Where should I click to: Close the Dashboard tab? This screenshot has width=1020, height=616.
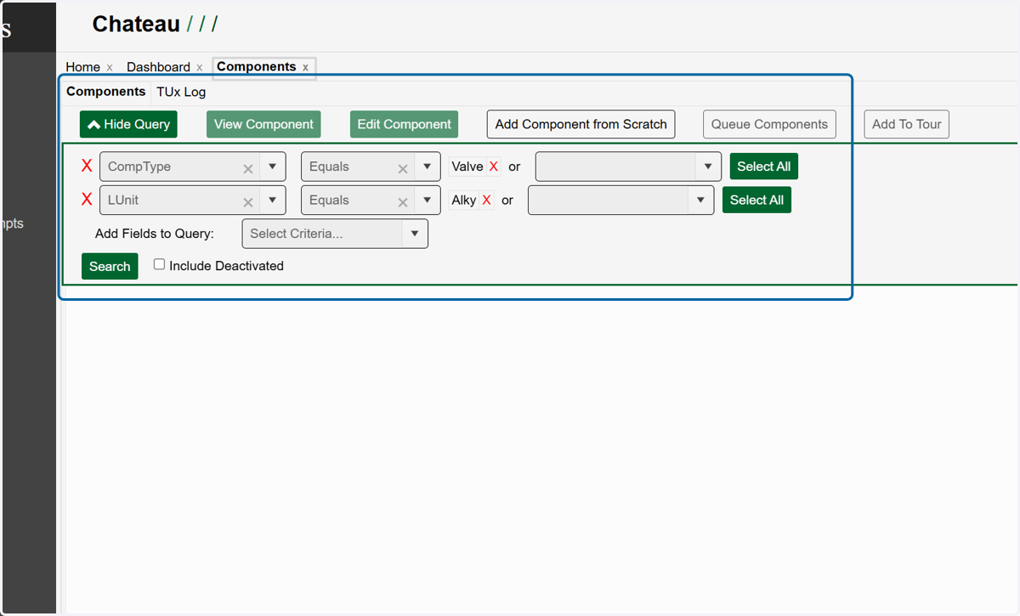pyautogui.click(x=200, y=67)
